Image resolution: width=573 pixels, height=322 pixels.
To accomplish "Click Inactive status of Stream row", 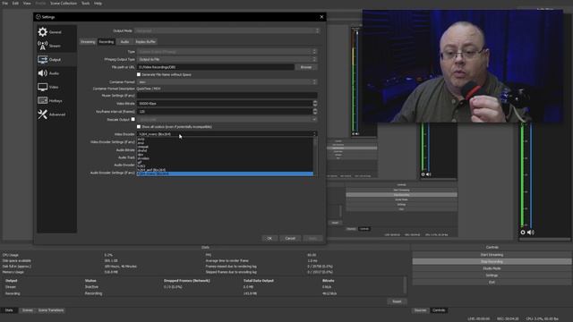I will (x=91, y=287).
